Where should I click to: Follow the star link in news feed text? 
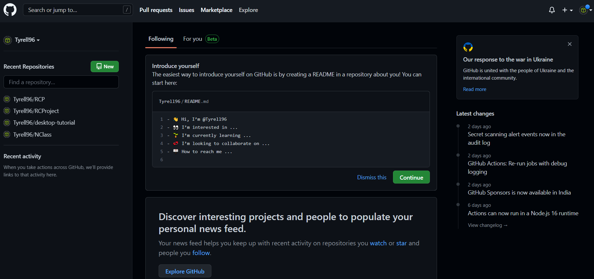pyautogui.click(x=401, y=243)
